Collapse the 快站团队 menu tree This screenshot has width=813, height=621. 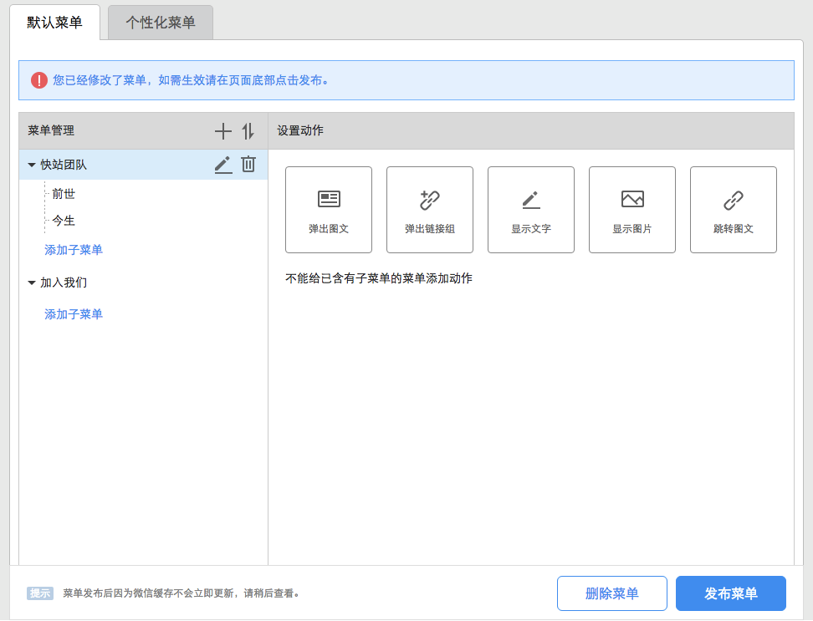pos(32,165)
